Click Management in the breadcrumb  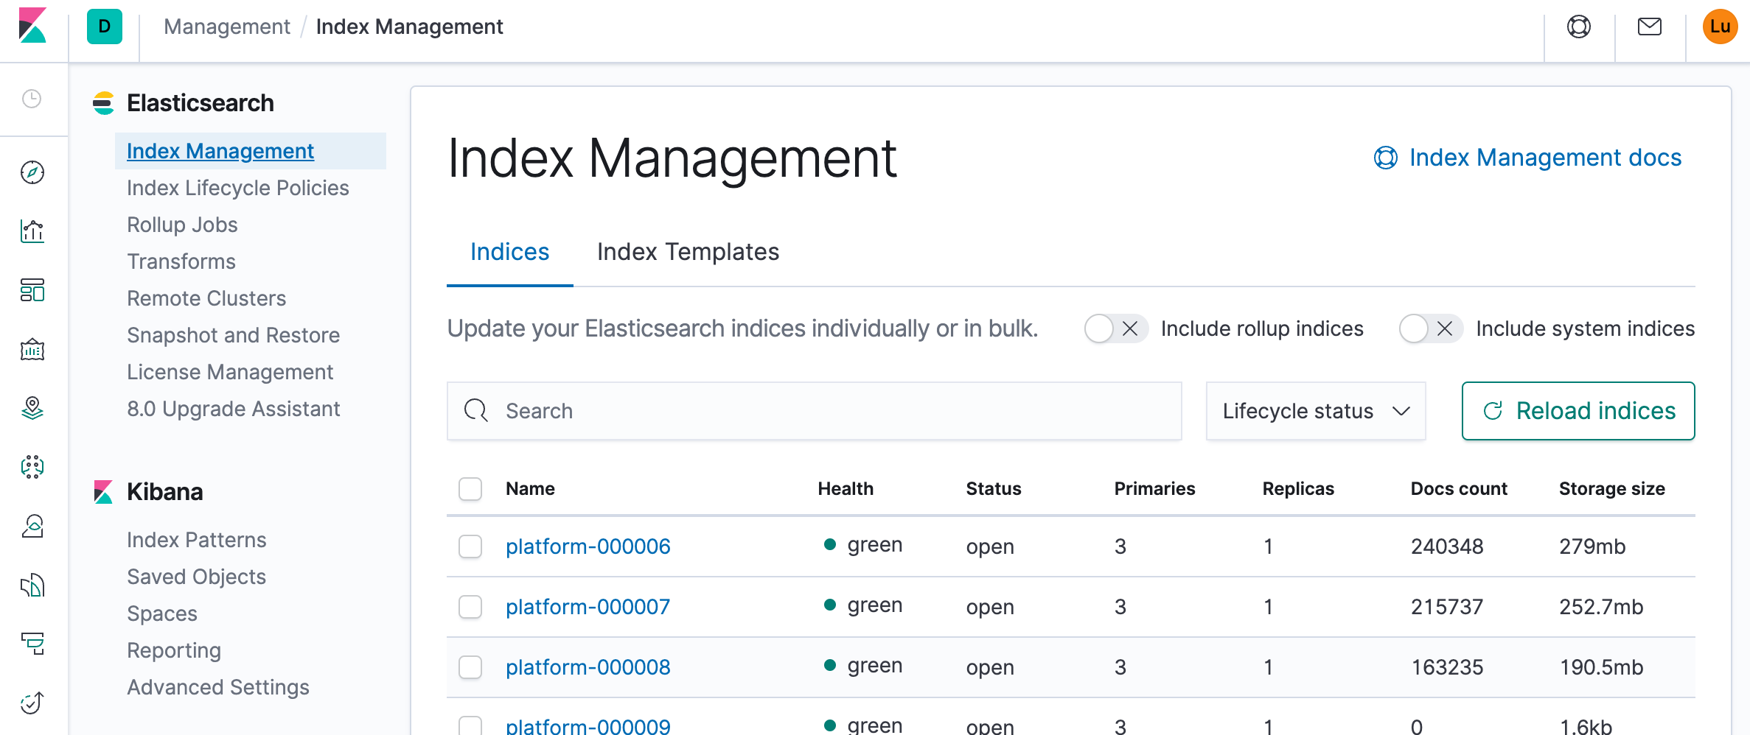227,27
